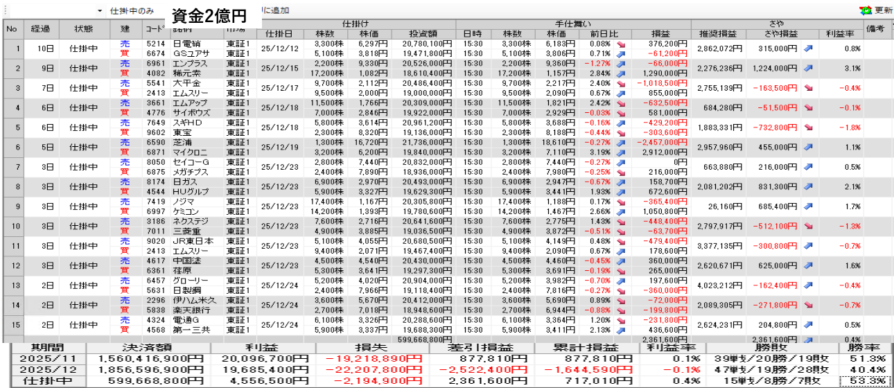The height and width of the screenshot is (388, 894).
Task: Click the red さや down-arrow in row 3
Action: [x=808, y=88]
